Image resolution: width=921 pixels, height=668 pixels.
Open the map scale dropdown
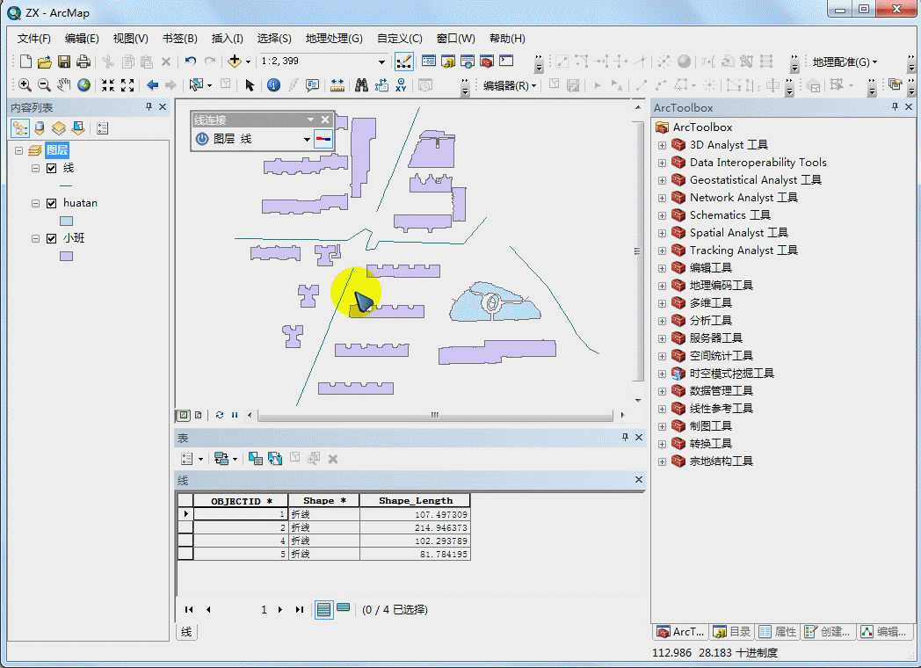381,62
